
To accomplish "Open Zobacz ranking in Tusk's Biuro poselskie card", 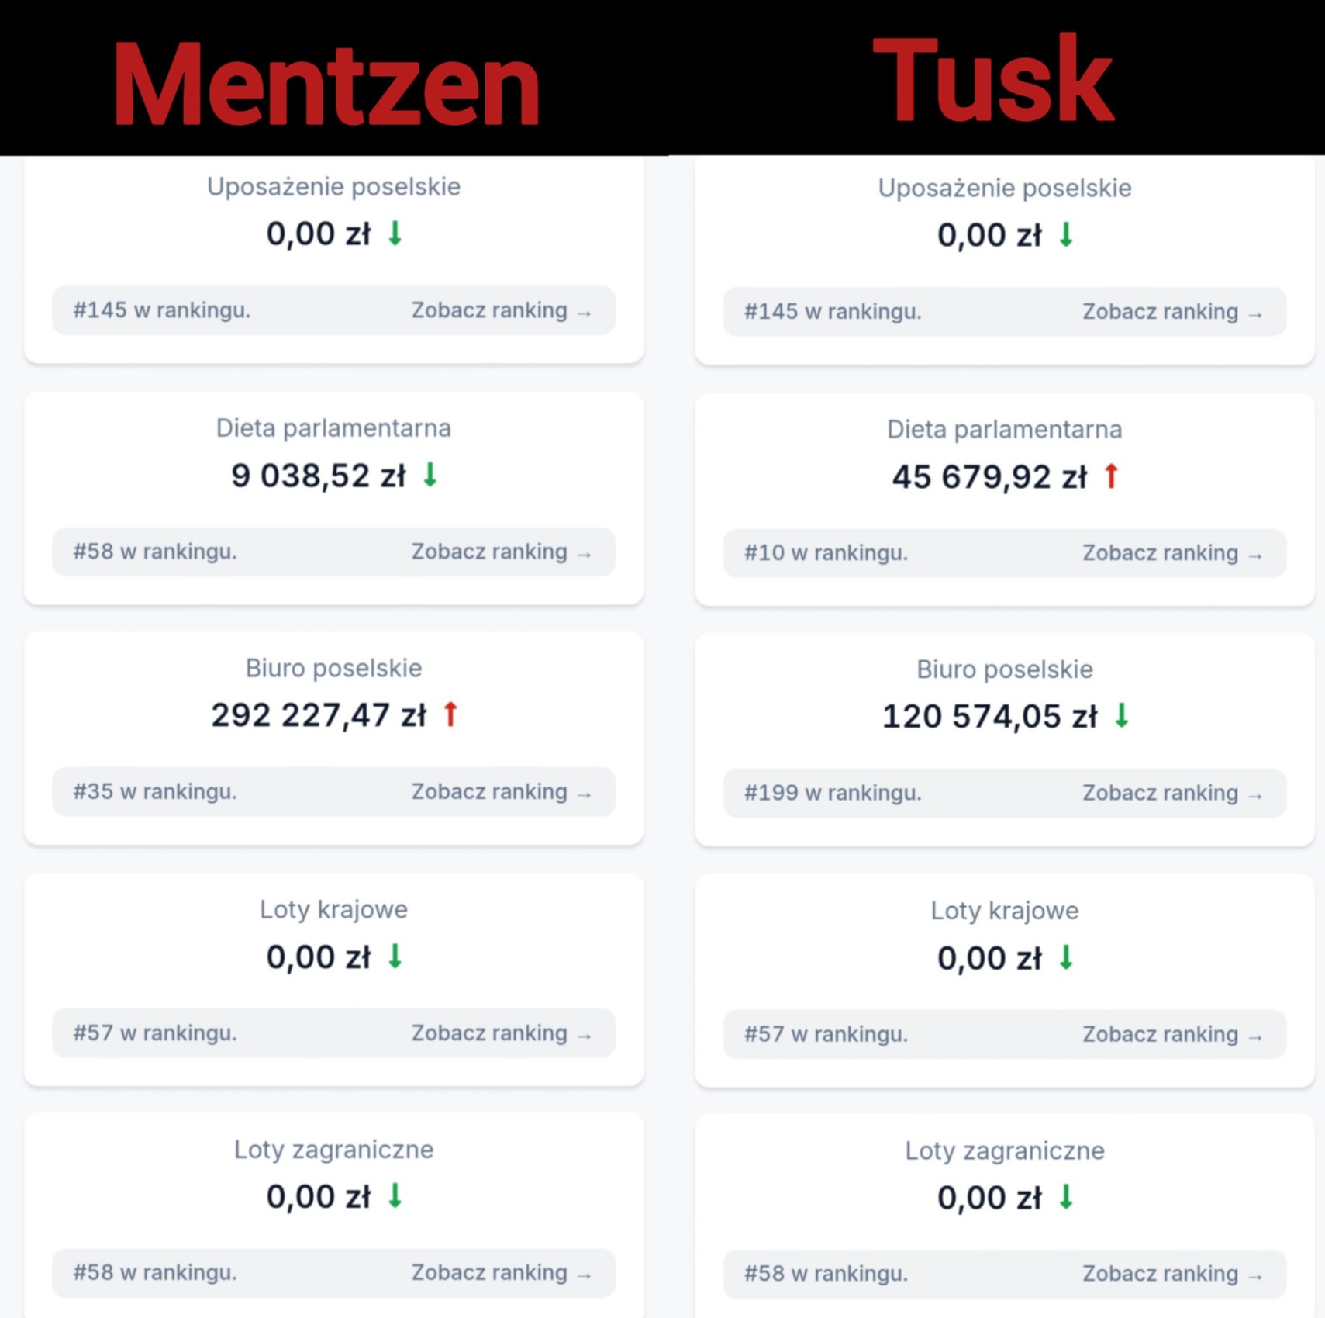I will (1172, 793).
